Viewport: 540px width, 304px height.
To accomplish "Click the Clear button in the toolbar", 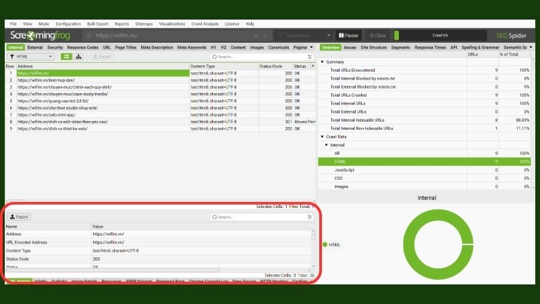I will point(377,35).
